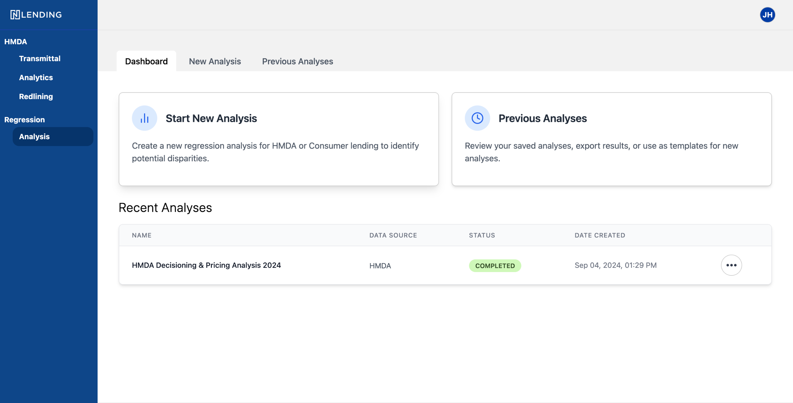Click the NLending logo
This screenshot has width=793, height=403.
pyautogui.click(x=36, y=15)
